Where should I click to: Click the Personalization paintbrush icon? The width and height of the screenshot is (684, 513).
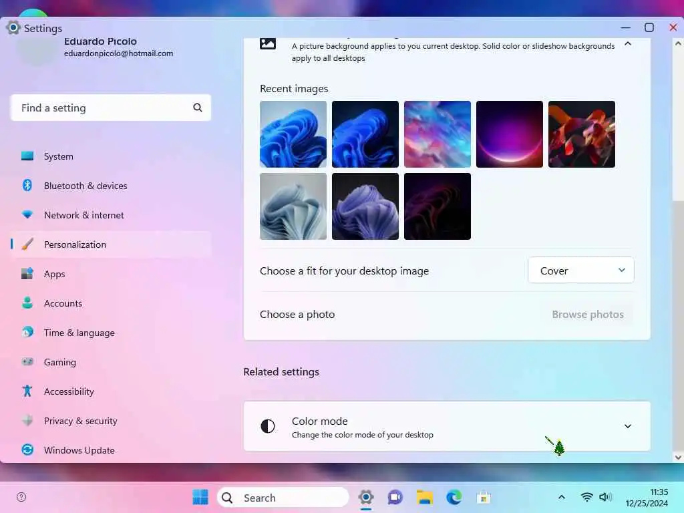pos(27,244)
